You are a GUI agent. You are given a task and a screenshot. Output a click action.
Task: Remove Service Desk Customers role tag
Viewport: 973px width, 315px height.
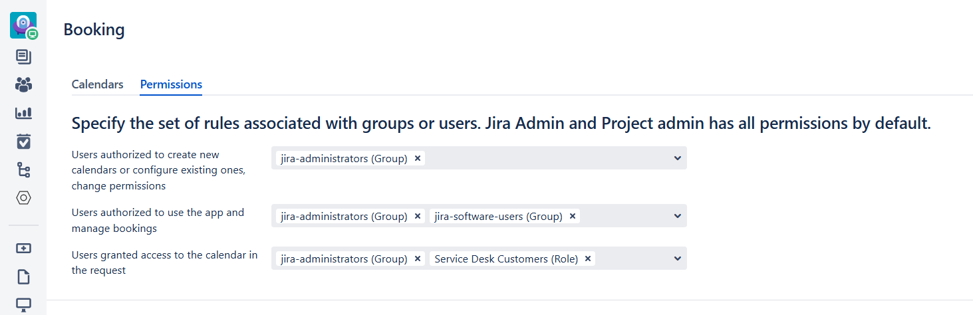[x=588, y=259]
